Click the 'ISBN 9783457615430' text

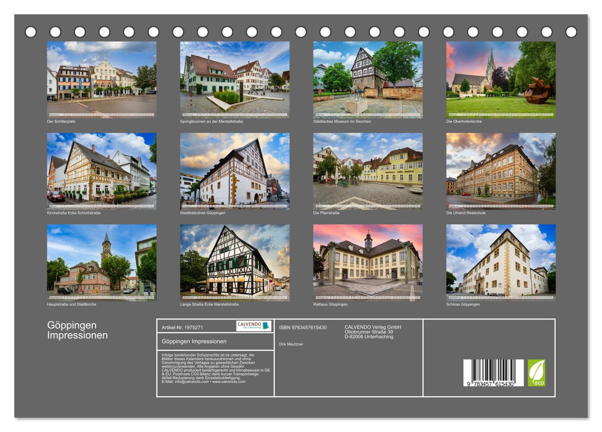(303, 327)
